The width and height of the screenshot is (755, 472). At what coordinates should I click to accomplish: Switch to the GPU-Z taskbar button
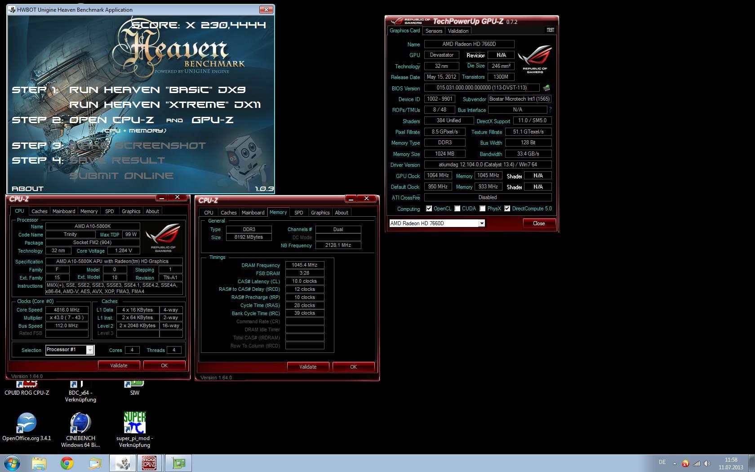pyautogui.click(x=178, y=463)
